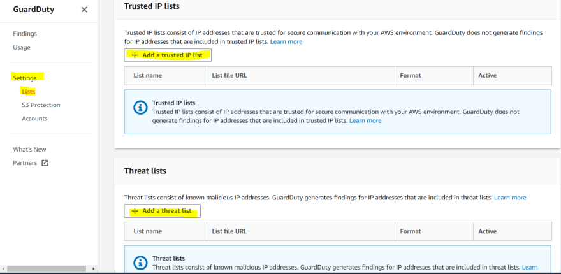Click plus icon on trusted IP button
Screen dimensions: 561x274
coord(135,55)
